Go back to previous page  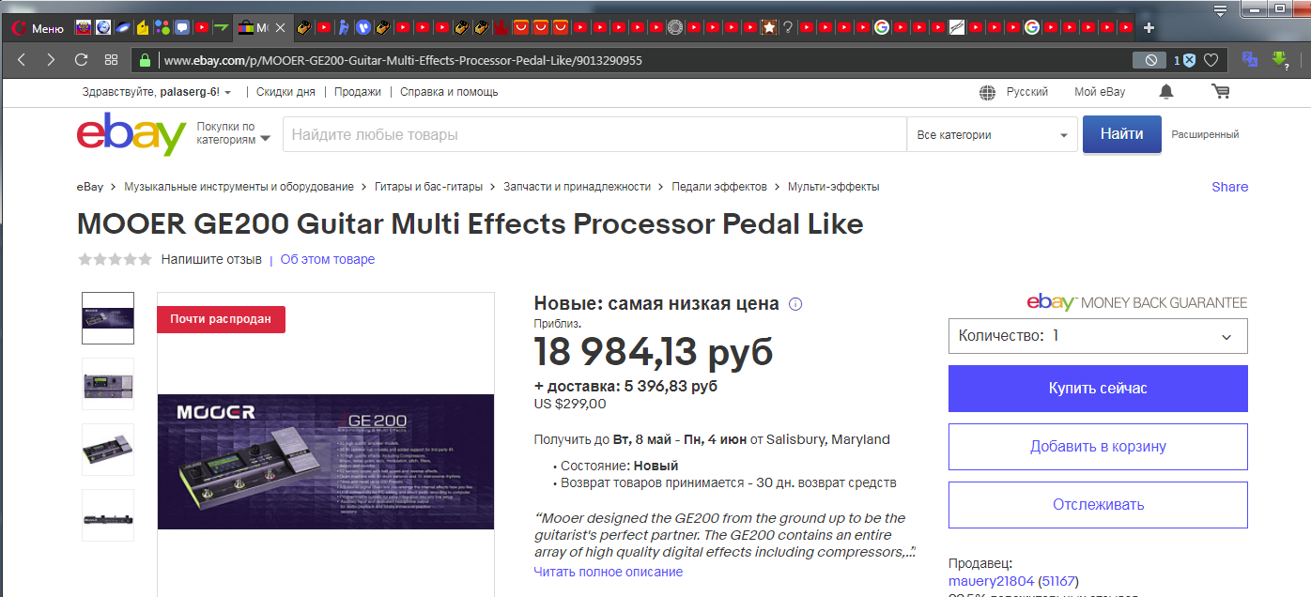22,60
